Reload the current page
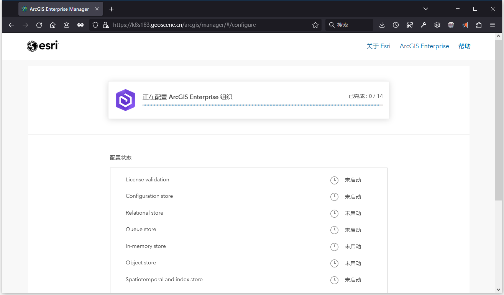The height and width of the screenshot is (295, 504). (x=39, y=25)
